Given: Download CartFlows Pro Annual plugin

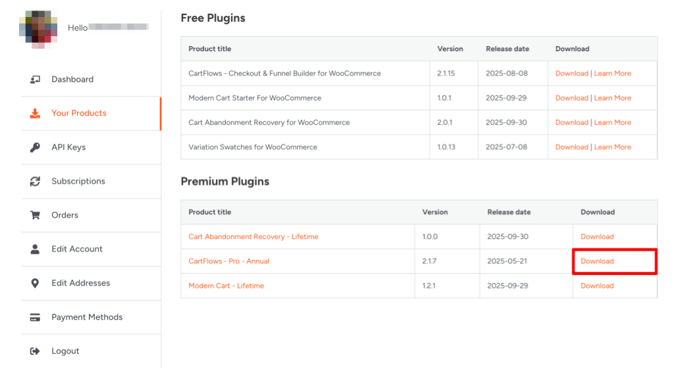Looking at the screenshot, I should click(x=597, y=261).
